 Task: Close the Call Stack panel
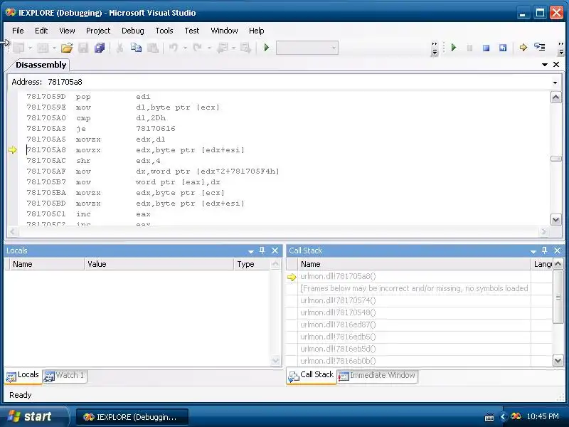558,251
